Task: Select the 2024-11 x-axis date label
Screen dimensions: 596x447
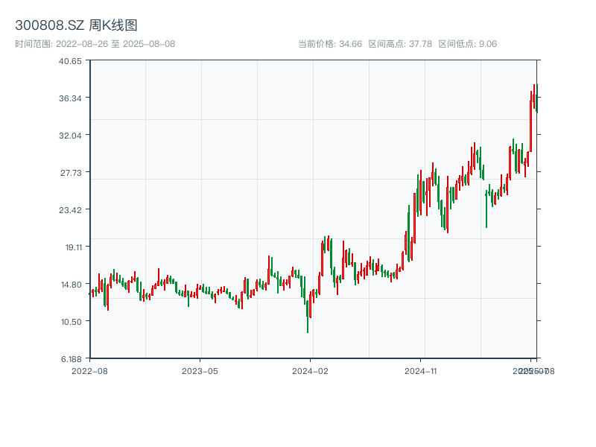Action: [x=420, y=370]
